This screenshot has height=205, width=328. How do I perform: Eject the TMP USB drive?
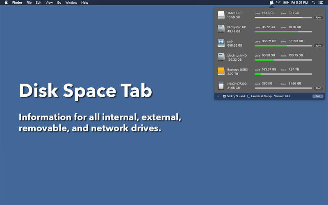[x=319, y=18]
